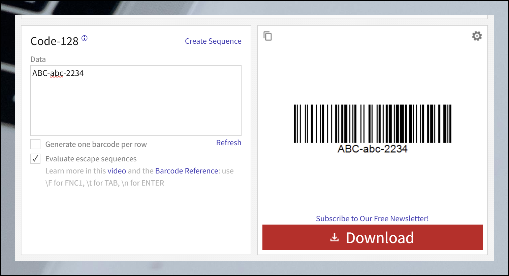
Task: Click Subscribe to Our Free Newsletter link
Action: [372, 219]
